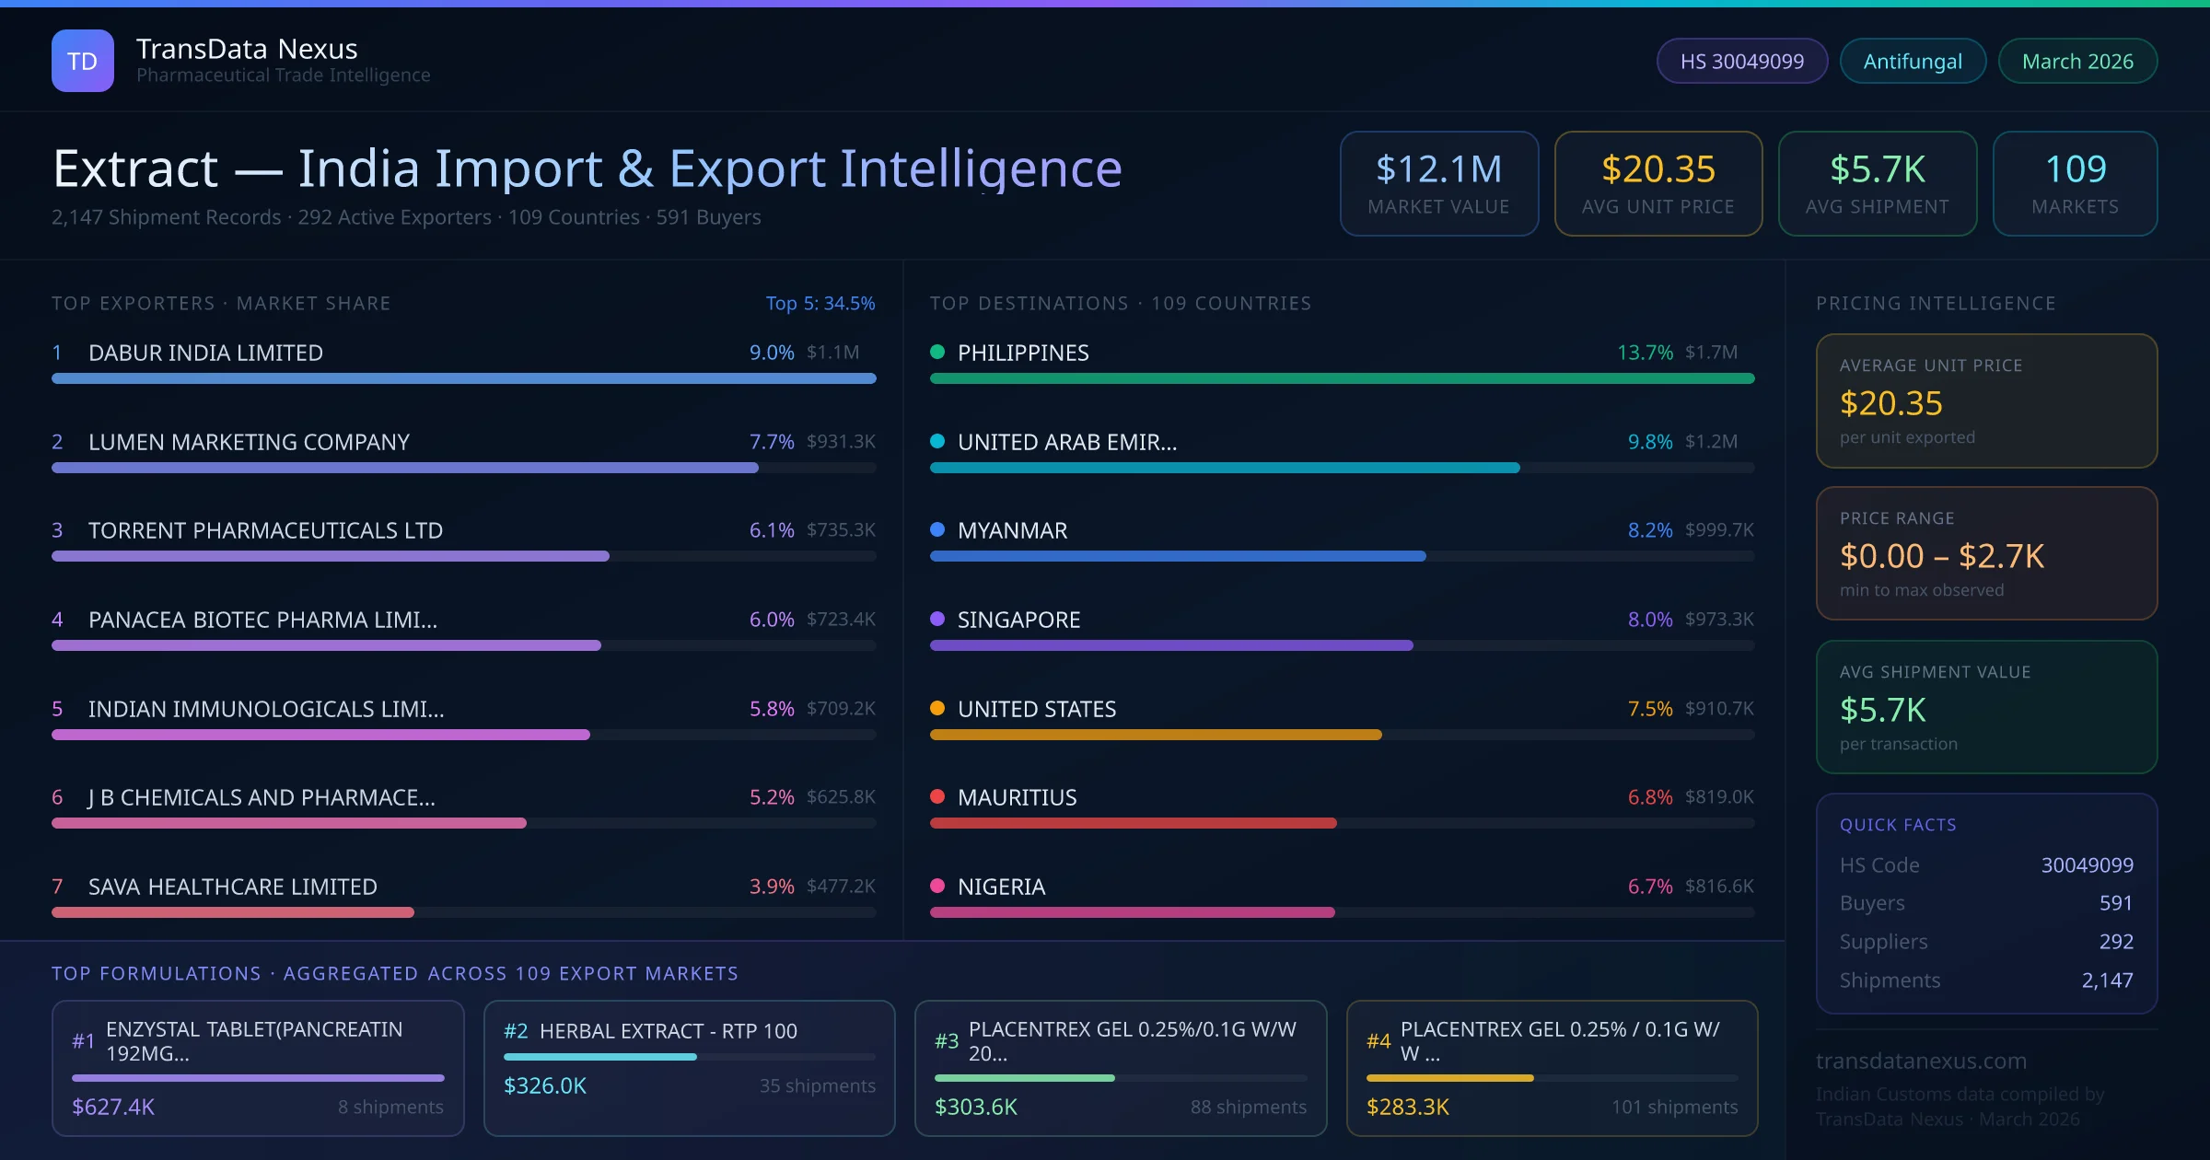Click the Top 5: 34.5% label
2210x1160 pixels.
[820, 303]
